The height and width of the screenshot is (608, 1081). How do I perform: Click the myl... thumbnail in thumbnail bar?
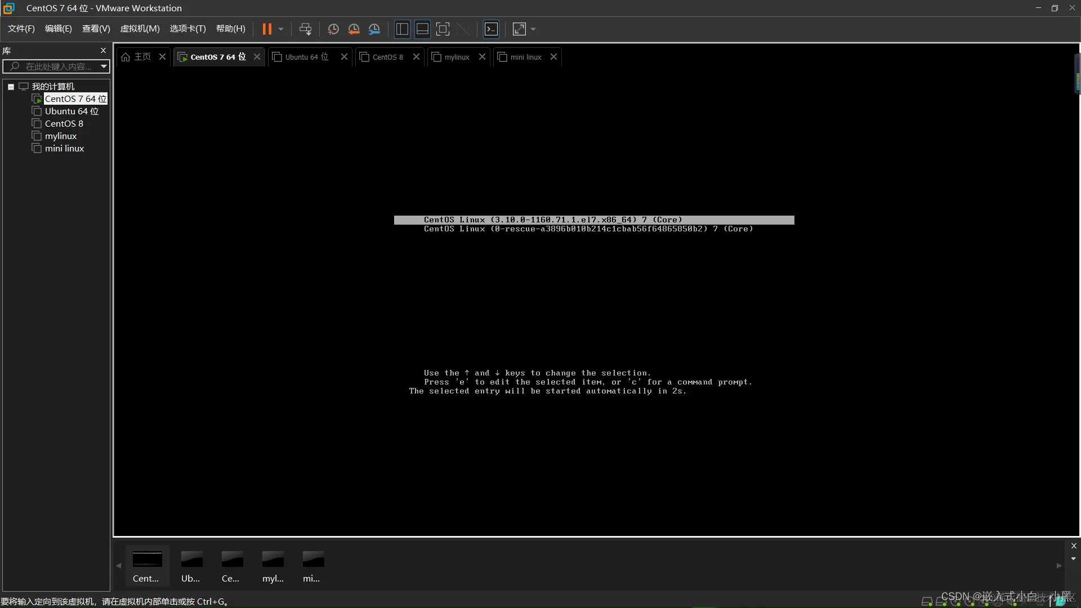273,566
